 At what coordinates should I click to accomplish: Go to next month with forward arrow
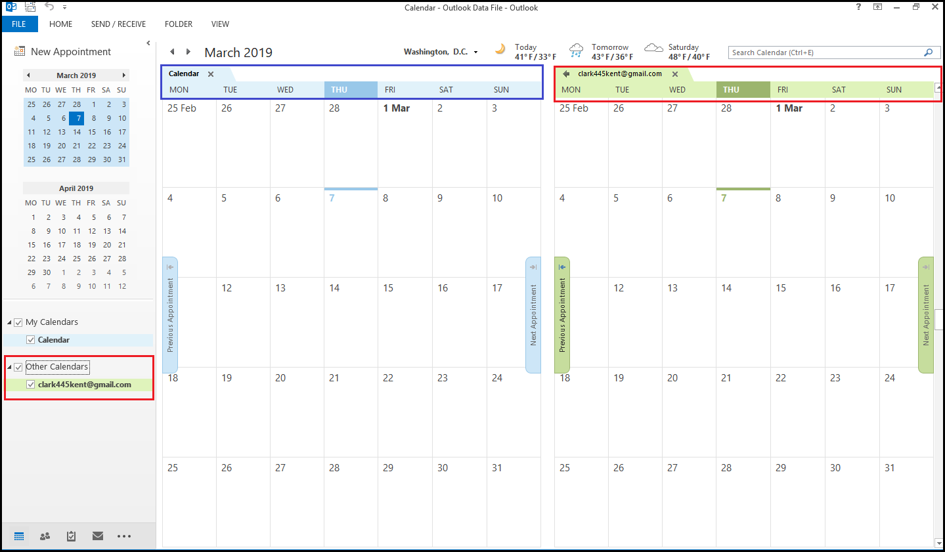[x=188, y=52]
